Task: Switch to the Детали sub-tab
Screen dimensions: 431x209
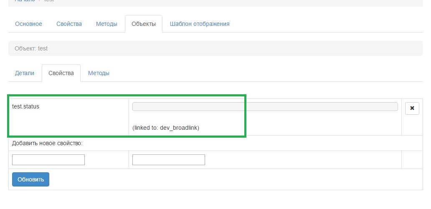Action: [25, 73]
